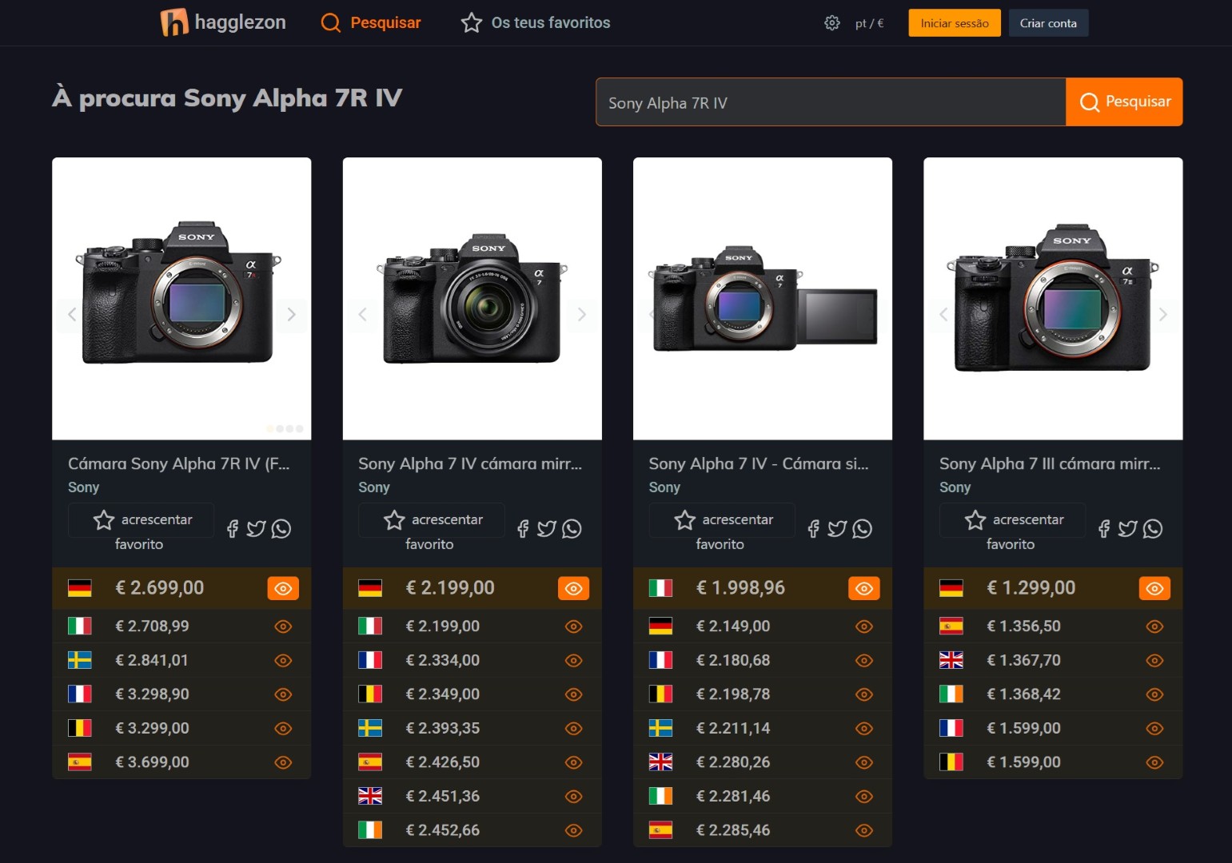Go to Os teus favoritos
This screenshot has width=1232, height=863.
point(536,22)
